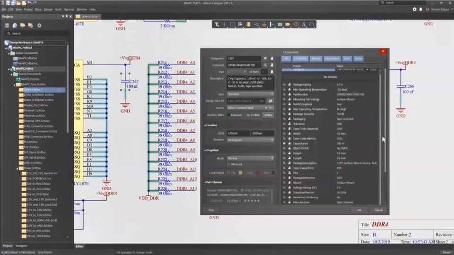Screen dimensions: 454x255
Task: Toggle Comment visibility eye
Action: (x=265, y=65)
